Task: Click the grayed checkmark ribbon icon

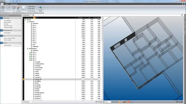Action: 14,8
